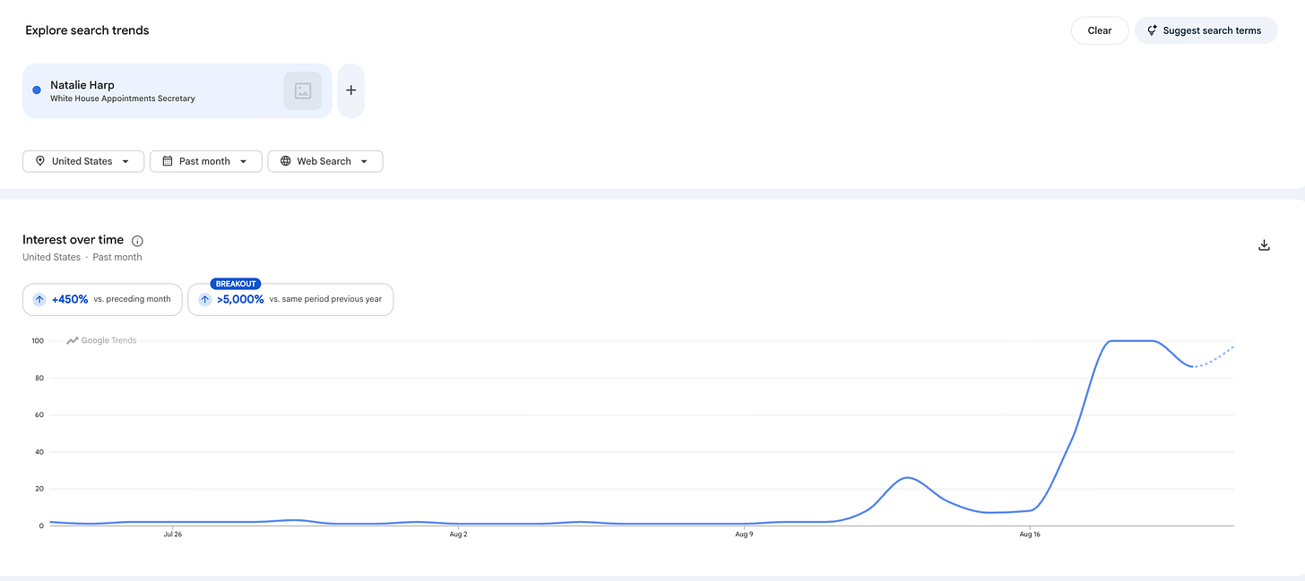This screenshot has width=1305, height=581.
Task: Click the image placeholder icon on Natalie Harp card
Action: 303,90
